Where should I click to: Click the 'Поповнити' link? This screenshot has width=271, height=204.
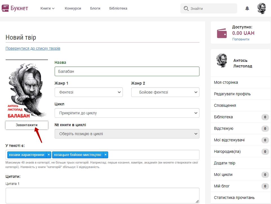click(x=241, y=39)
